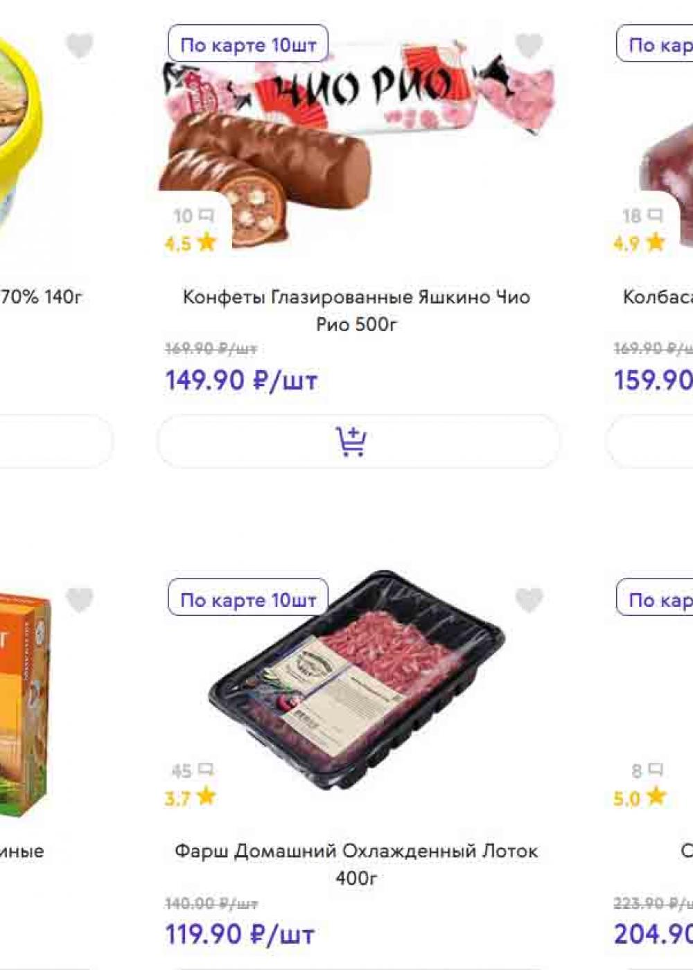Toggle favorite heart on yellow-lid 140г product

point(80,46)
